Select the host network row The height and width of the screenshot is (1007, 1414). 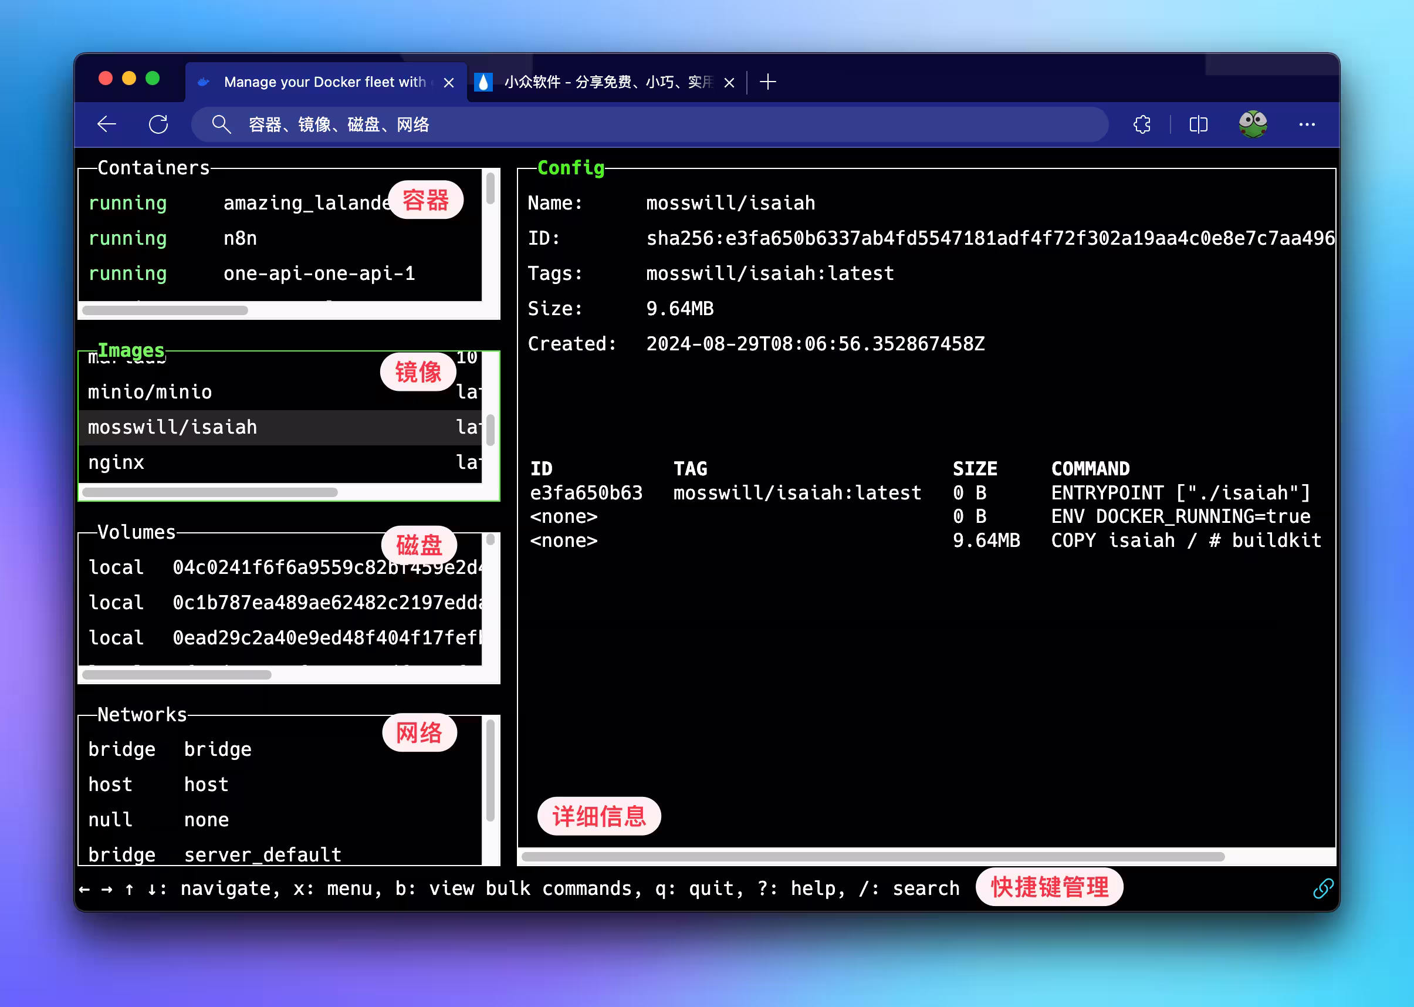(280, 785)
